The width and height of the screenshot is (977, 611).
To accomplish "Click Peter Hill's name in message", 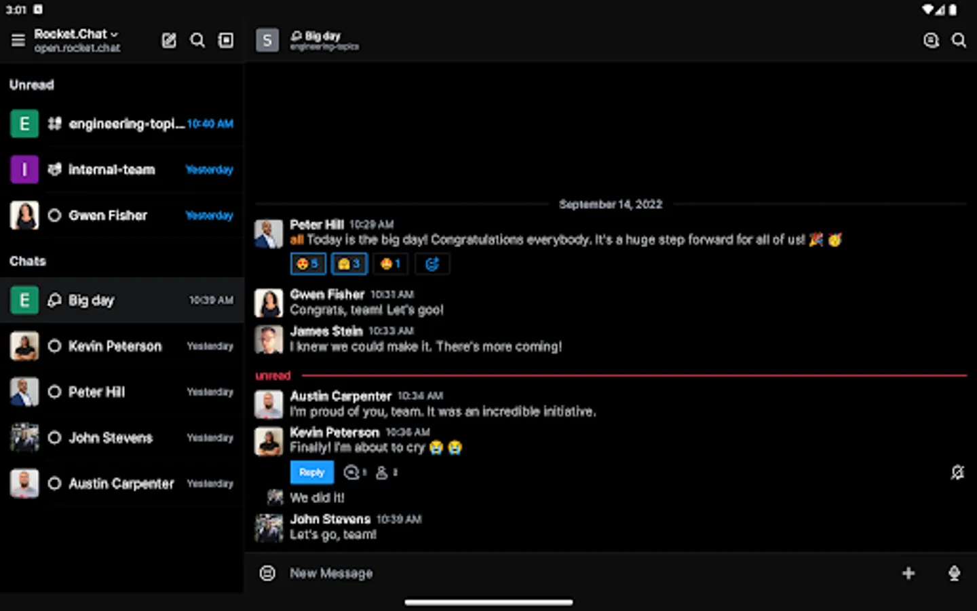I will [317, 225].
